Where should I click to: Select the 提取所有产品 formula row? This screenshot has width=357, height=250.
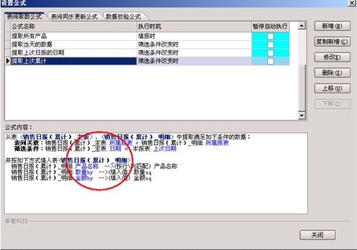[147, 36]
